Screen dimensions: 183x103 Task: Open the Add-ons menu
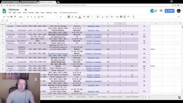(x=49, y=13)
